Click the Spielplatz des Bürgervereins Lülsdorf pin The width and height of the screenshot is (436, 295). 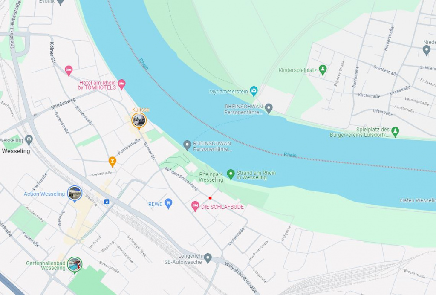point(395,131)
